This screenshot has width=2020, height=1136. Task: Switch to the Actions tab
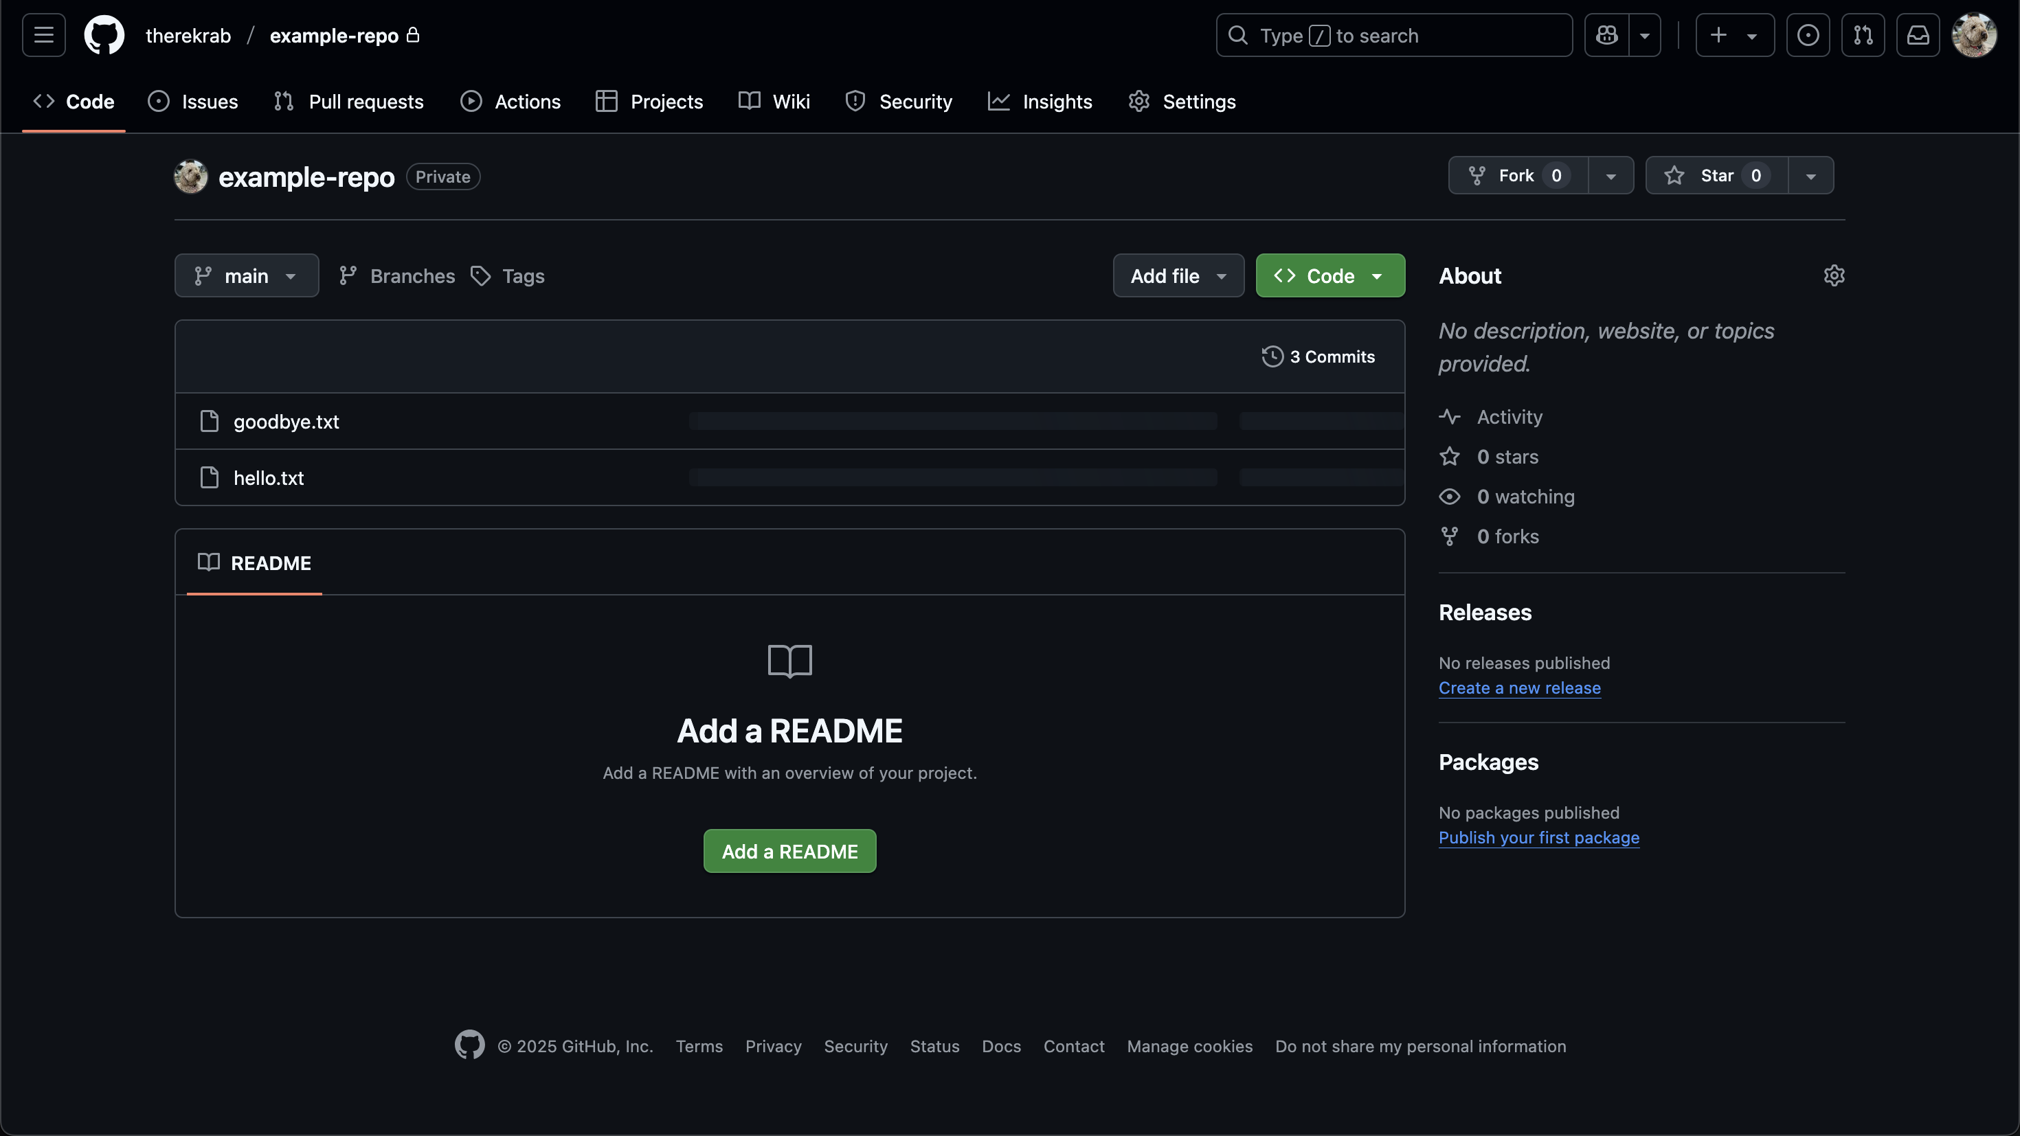[x=510, y=101]
